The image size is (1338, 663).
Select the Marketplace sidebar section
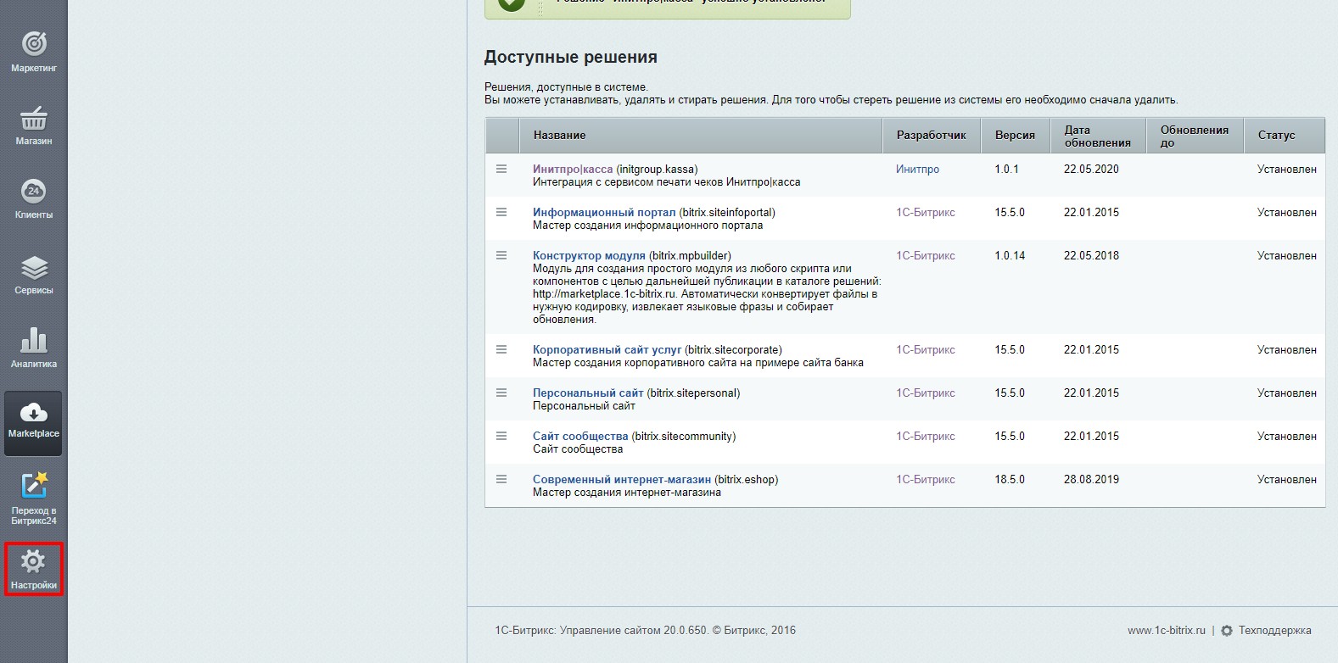34,423
